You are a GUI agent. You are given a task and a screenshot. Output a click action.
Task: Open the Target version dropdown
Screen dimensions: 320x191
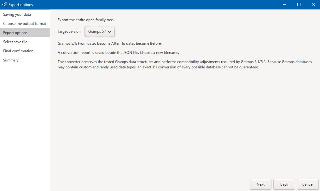coord(100,32)
